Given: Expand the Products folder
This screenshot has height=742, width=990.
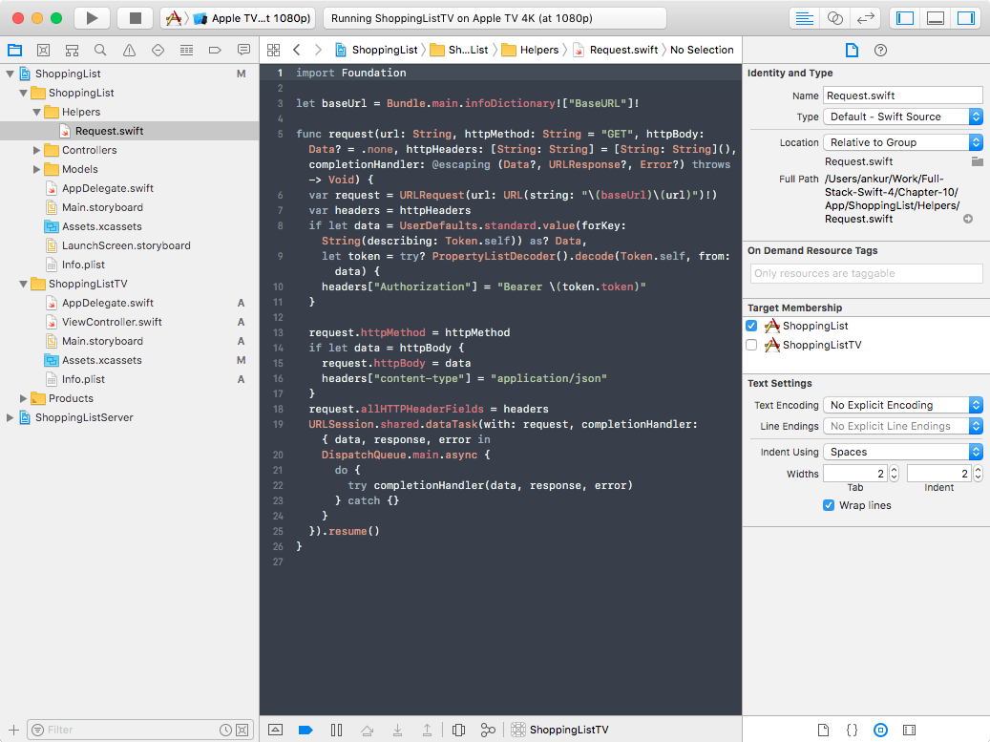Looking at the screenshot, I should click(x=23, y=398).
